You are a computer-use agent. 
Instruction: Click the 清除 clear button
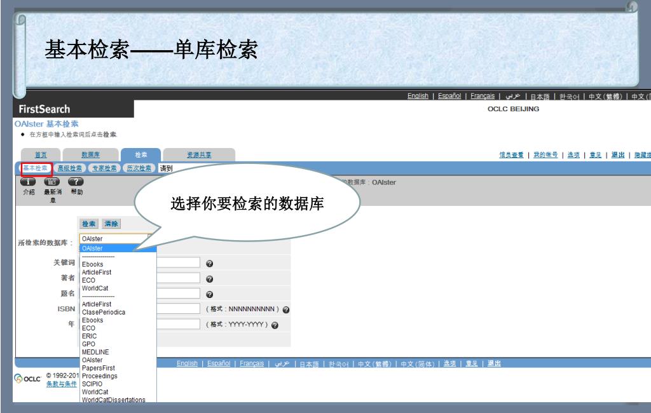(x=111, y=224)
